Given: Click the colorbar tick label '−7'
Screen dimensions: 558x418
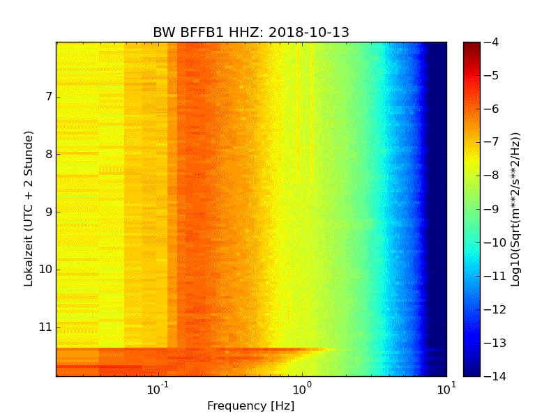Looking at the screenshot, I should [492, 142].
